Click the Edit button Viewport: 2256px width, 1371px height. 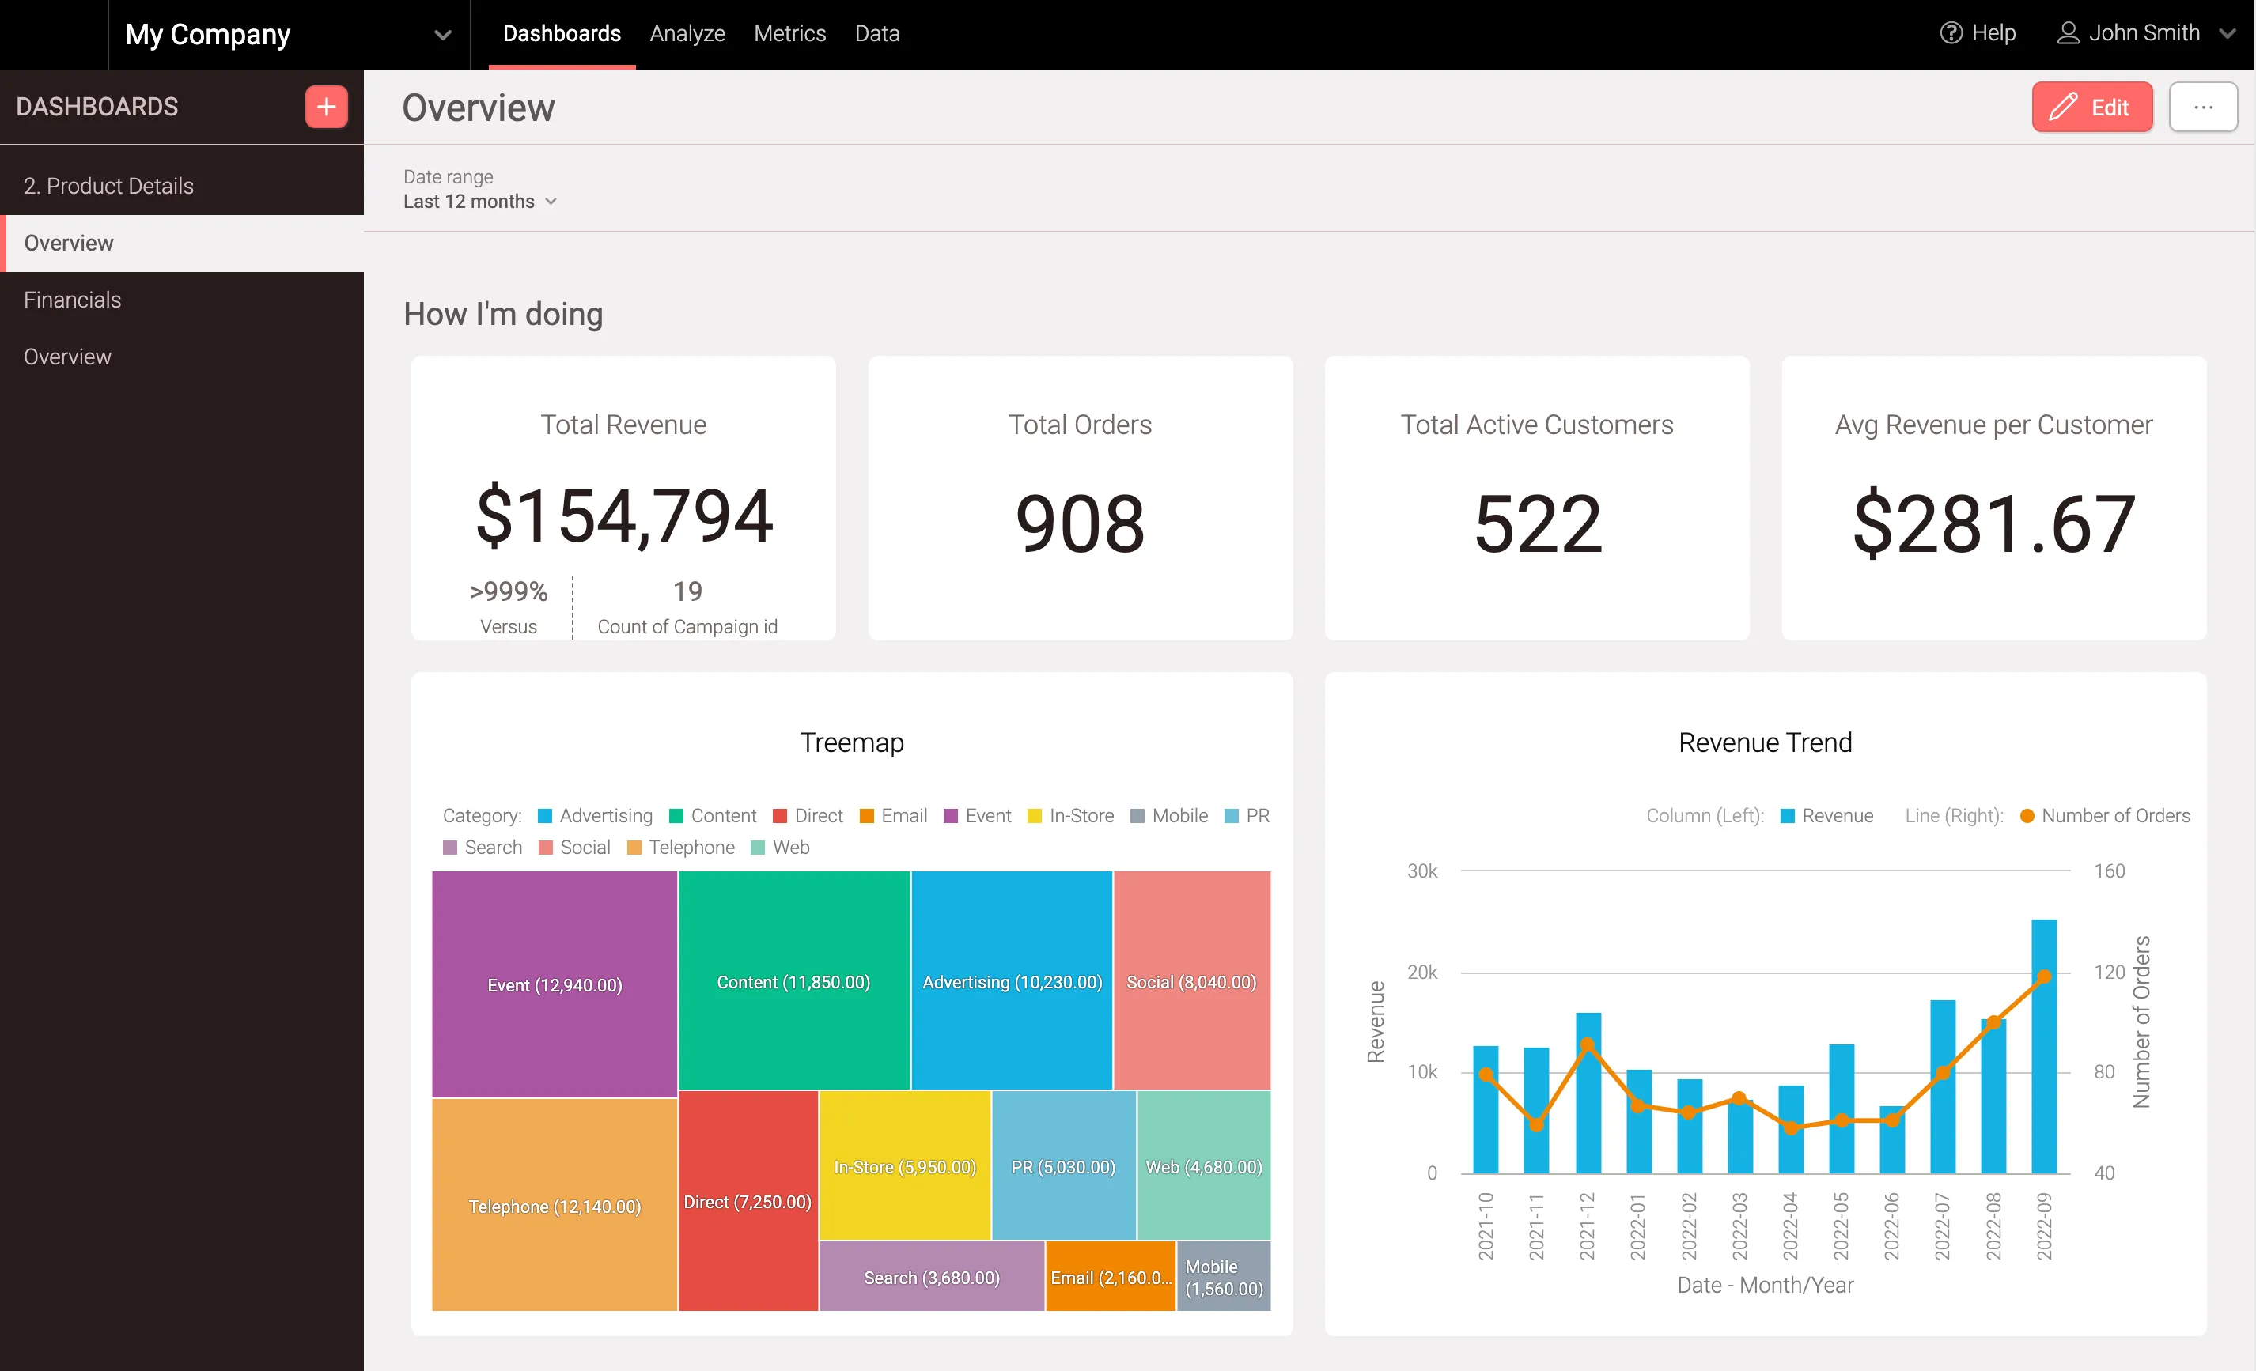point(2093,107)
